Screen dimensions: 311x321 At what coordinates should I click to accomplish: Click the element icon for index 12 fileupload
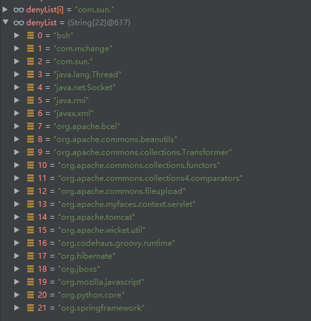click(x=31, y=191)
